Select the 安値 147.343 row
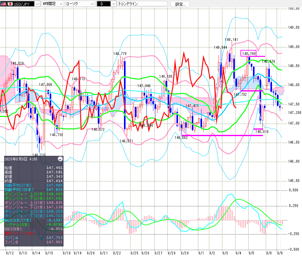This screenshot has height=256, width=302. [x=33, y=176]
